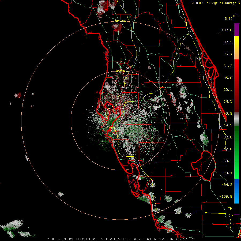The width and height of the screenshot is (241, 241).
Task: Select the 45.6 velocity scale value
Action: [x=228, y=78]
